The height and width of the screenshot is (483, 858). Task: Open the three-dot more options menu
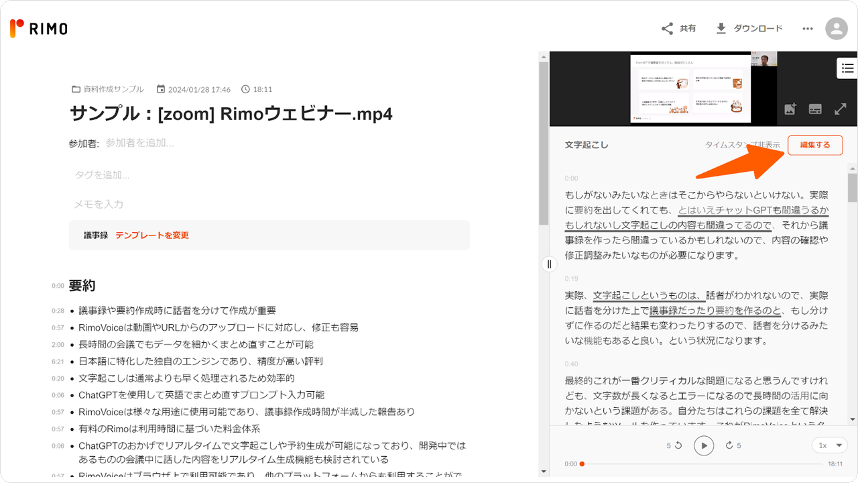click(x=807, y=28)
